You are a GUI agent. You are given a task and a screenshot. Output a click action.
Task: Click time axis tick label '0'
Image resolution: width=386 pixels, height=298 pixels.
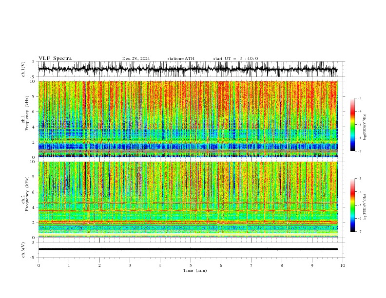[39, 265]
